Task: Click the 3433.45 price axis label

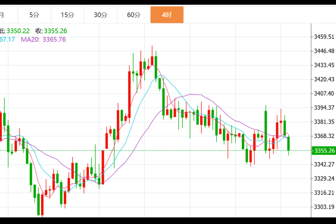Action: (x=324, y=65)
